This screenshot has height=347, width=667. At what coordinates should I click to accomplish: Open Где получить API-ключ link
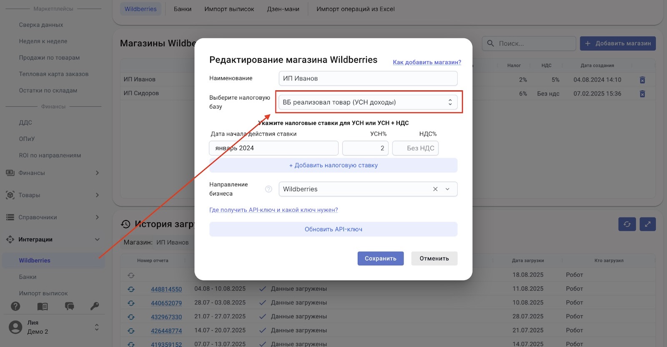(273, 210)
